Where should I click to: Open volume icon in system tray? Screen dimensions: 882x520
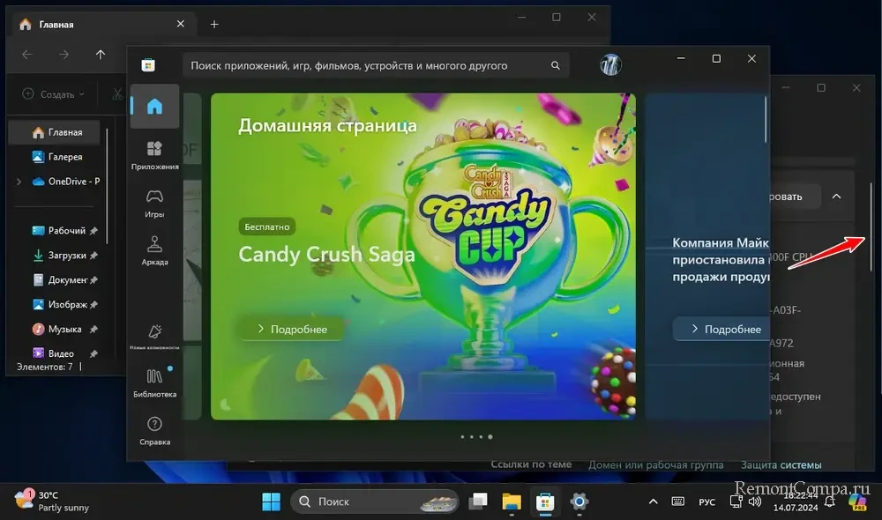pos(755,501)
